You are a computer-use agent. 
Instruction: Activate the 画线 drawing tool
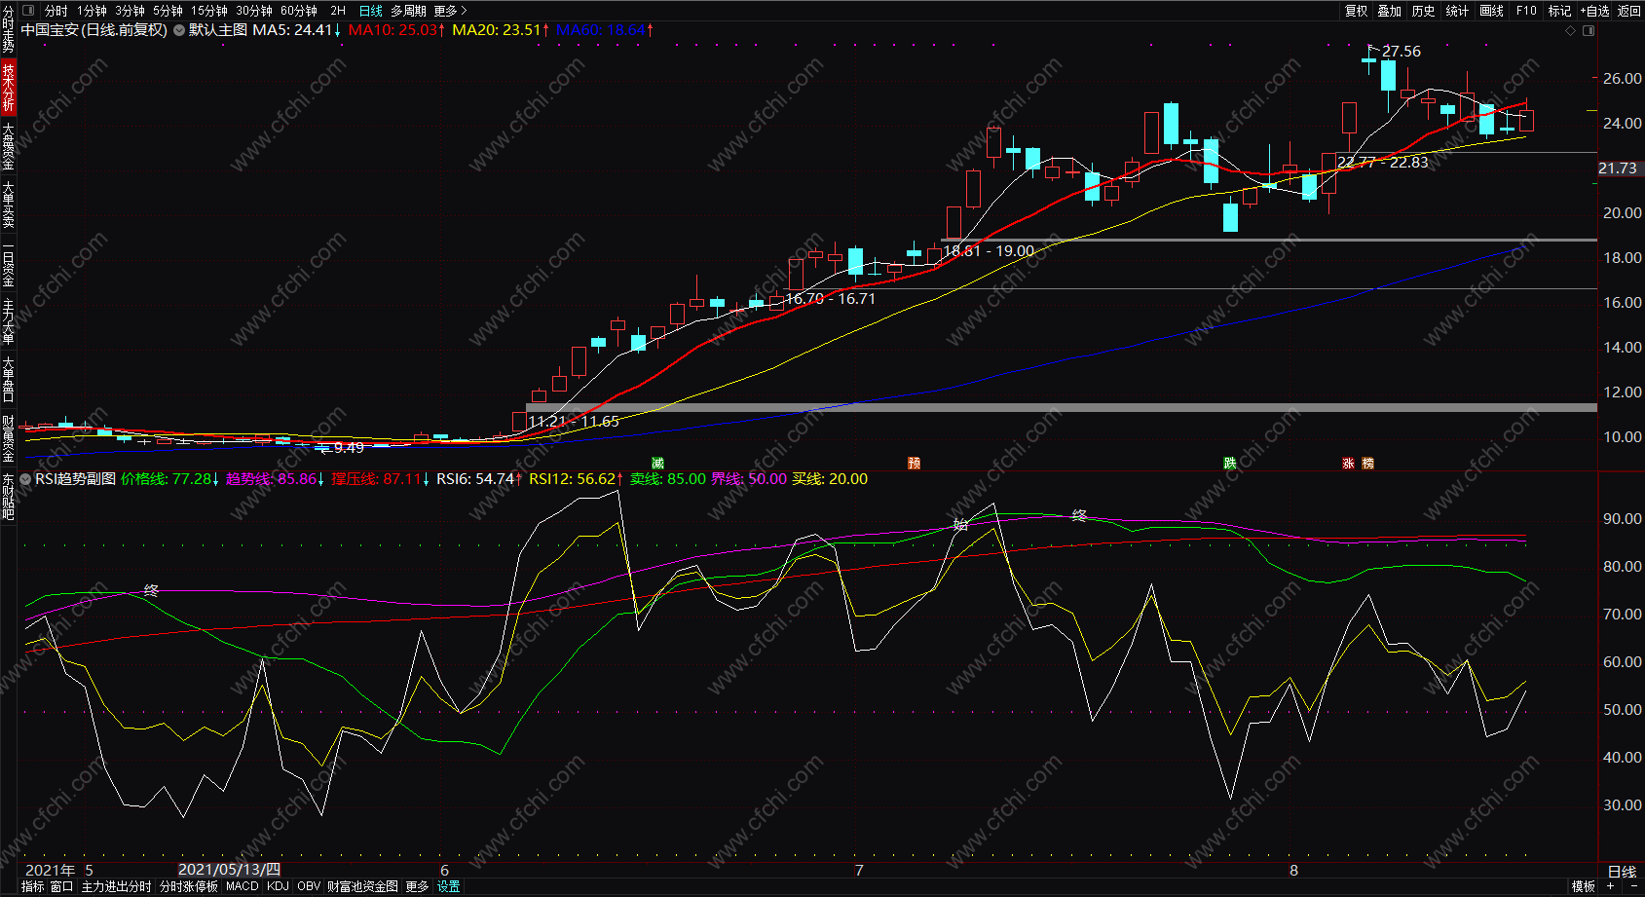(x=1491, y=11)
